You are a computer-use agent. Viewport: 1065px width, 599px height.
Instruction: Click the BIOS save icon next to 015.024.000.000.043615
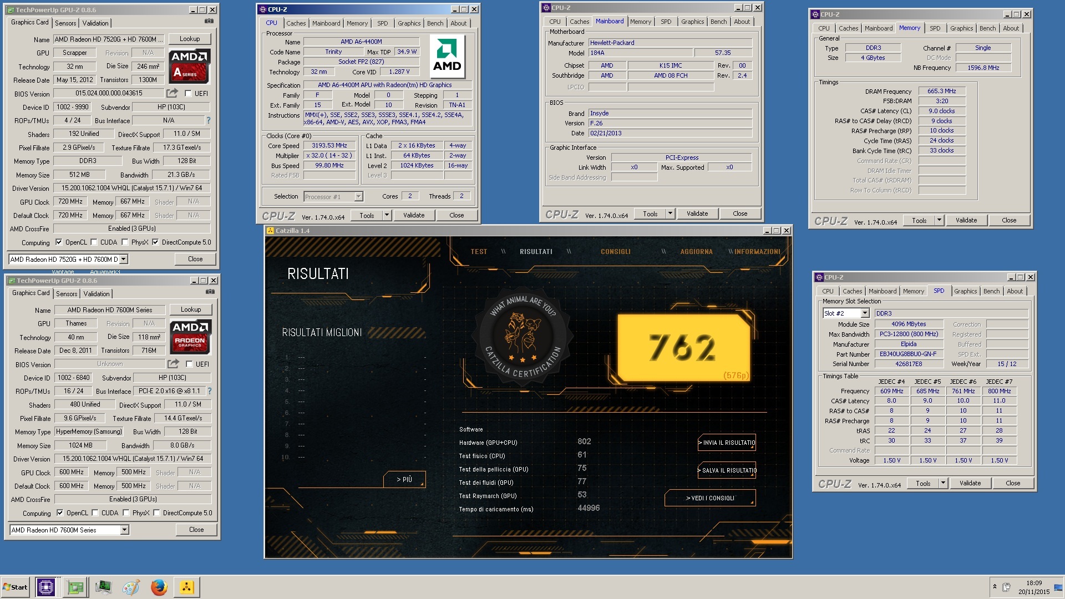coord(173,93)
